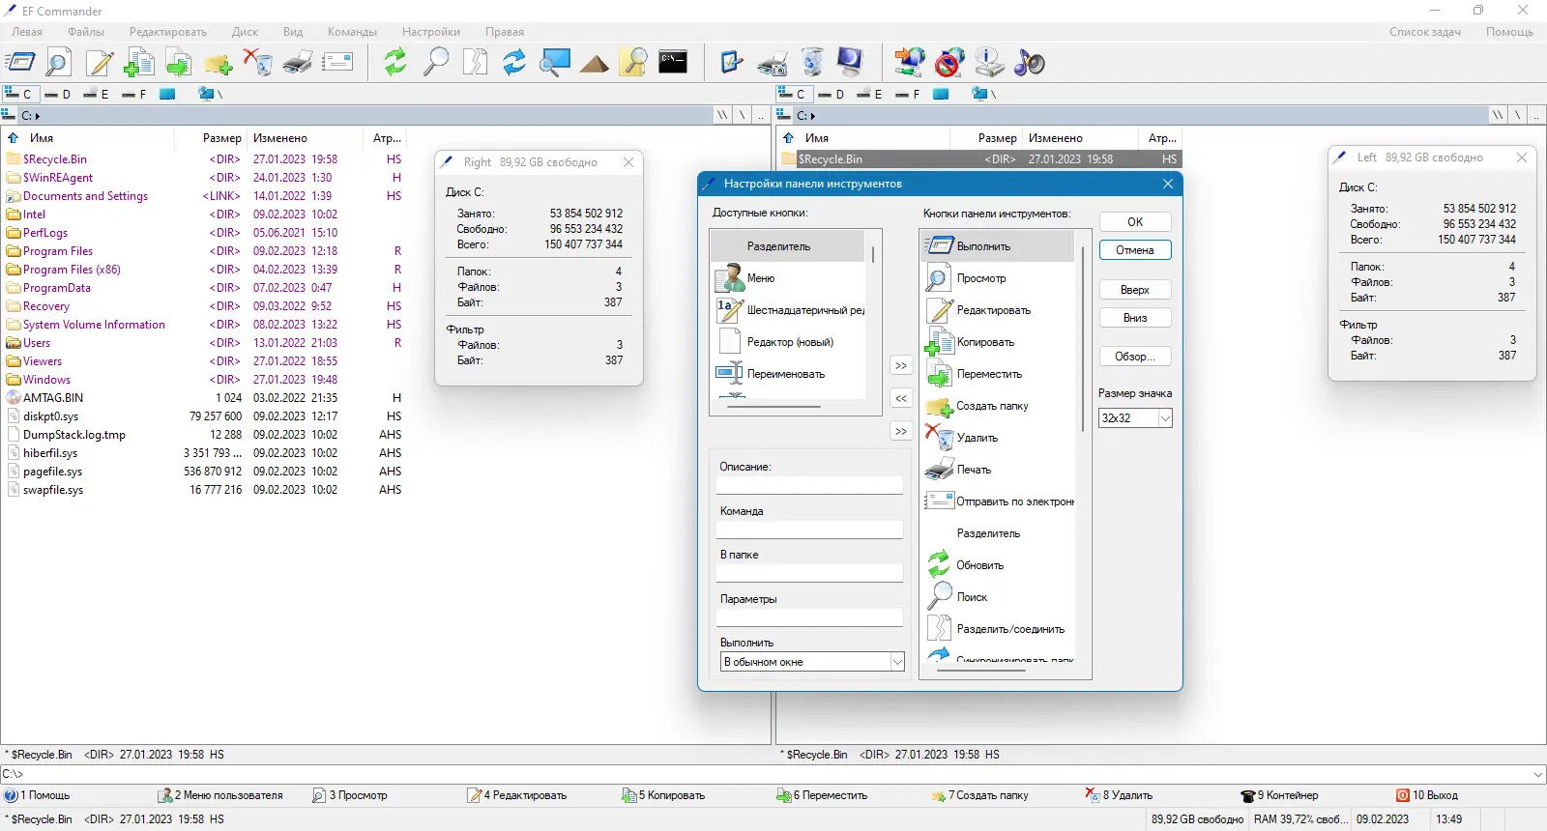This screenshot has height=831, width=1547.
Task: Select the 'System Volume Information' folder row
Action: 94,325
